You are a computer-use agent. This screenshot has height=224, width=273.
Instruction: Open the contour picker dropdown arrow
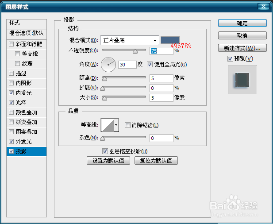coord(116,125)
